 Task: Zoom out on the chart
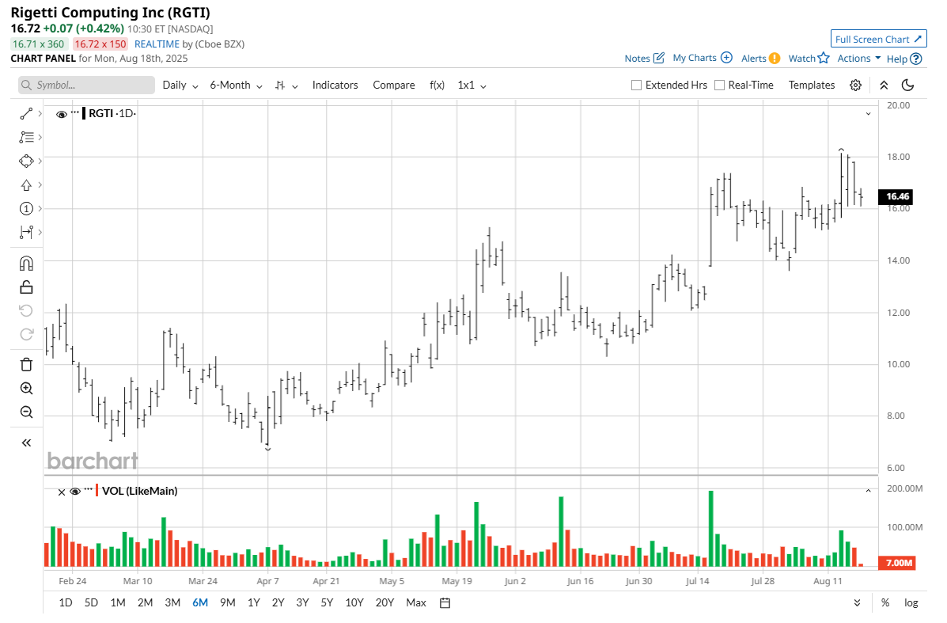pos(26,412)
